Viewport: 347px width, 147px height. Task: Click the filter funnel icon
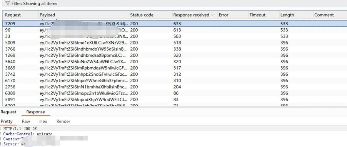[x=7, y=3]
